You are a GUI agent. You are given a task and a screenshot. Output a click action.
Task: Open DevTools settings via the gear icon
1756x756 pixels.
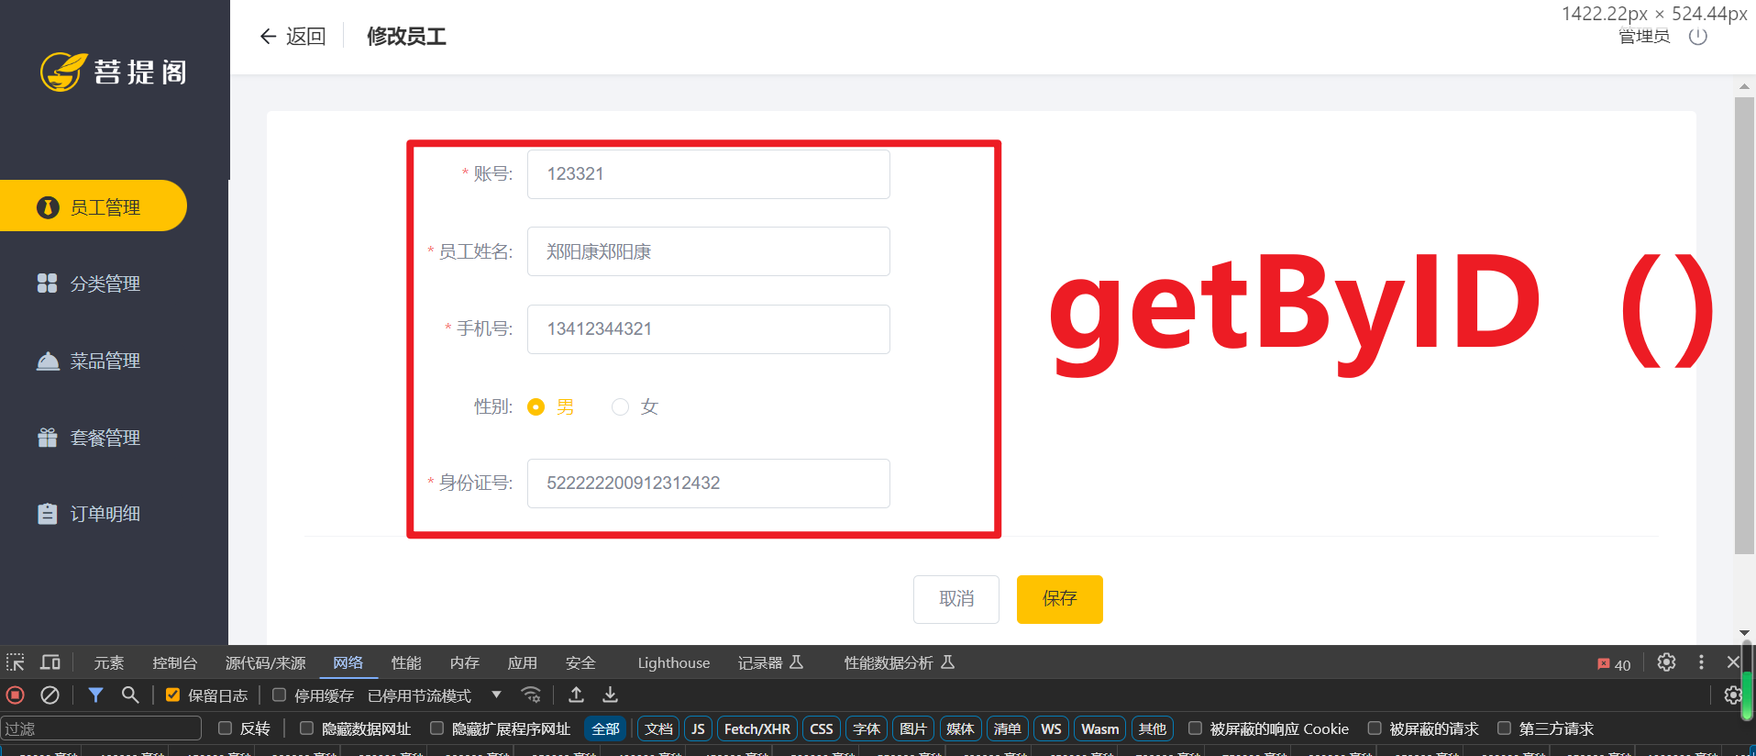tap(1666, 662)
